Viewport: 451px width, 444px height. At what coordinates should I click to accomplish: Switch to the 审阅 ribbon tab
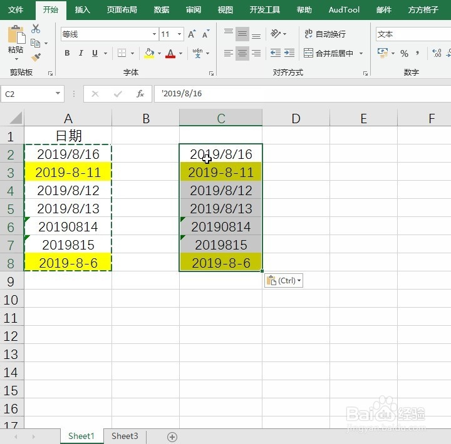tap(194, 10)
